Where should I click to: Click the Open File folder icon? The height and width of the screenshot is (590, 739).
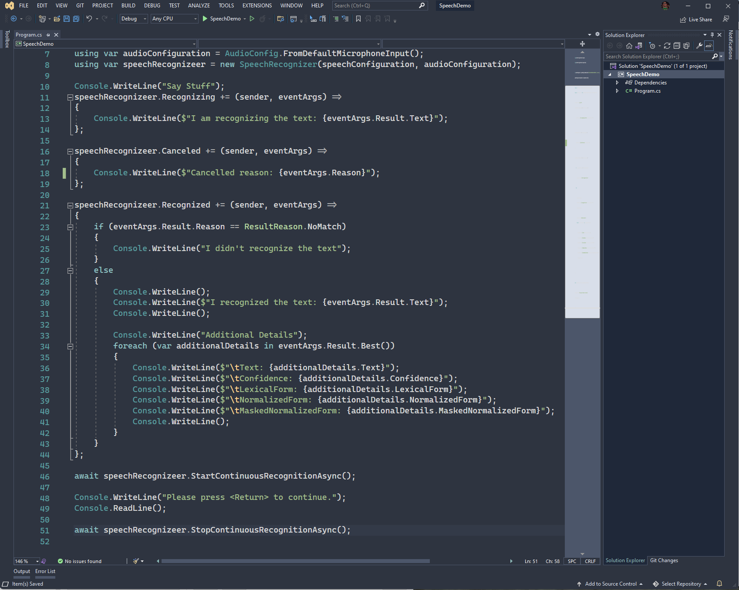(57, 19)
